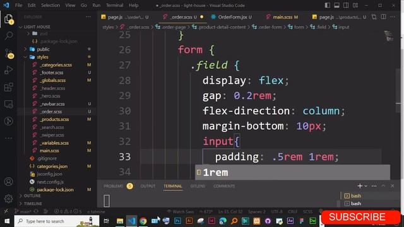
Task: Open the Extensions view
Action: coord(8,87)
